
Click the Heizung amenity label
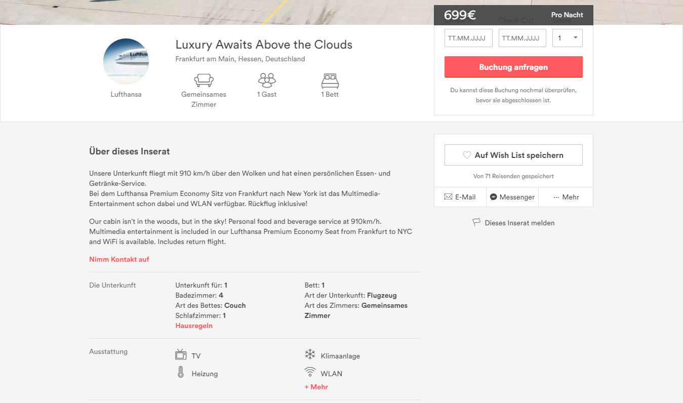205,374
